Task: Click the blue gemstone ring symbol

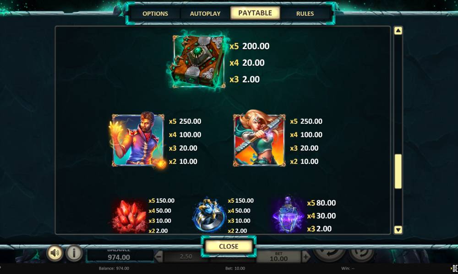Action: click(x=208, y=215)
